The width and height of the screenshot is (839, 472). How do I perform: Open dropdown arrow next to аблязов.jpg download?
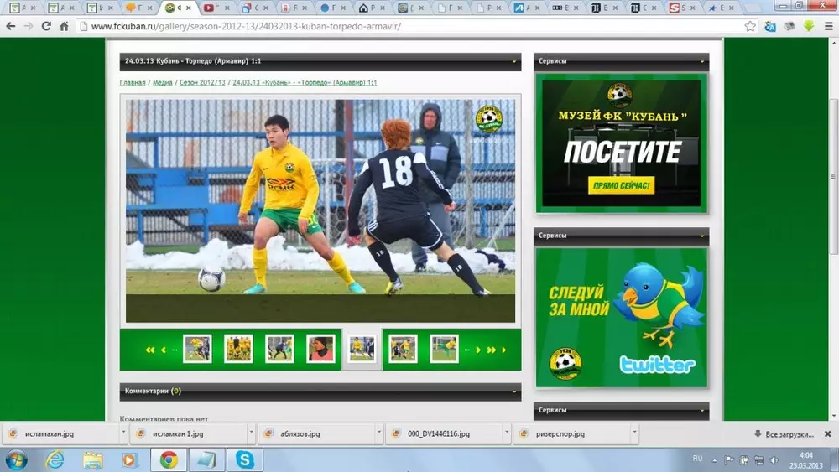click(378, 433)
